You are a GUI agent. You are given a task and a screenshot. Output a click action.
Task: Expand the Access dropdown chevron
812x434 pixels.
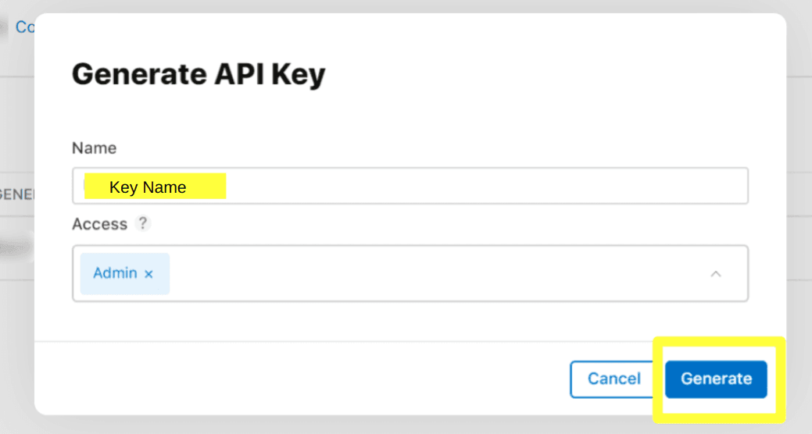click(x=715, y=274)
